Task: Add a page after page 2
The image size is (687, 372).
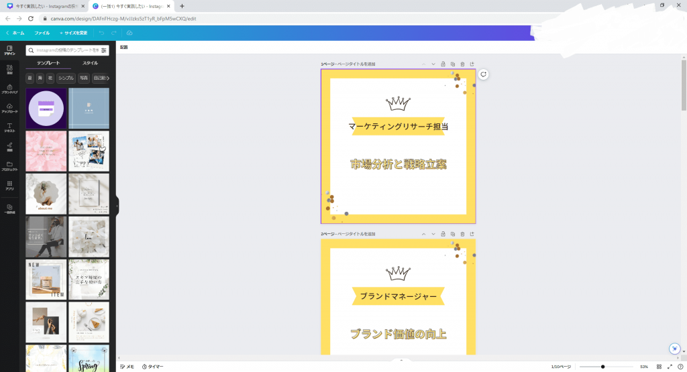Action: click(x=472, y=234)
